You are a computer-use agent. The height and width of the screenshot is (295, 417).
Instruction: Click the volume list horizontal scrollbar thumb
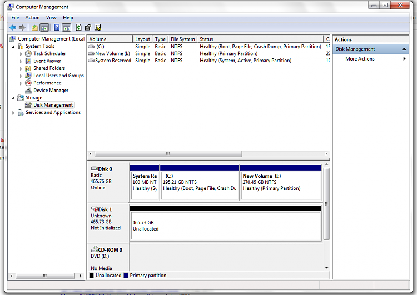[168, 154]
